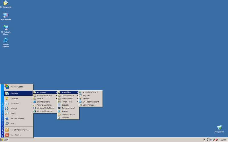Select Internet Explorer icon on the desktop
This screenshot has width=228, height=142.
tap(6, 42)
